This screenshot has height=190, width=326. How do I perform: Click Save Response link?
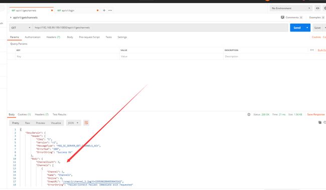click(x=316, y=114)
